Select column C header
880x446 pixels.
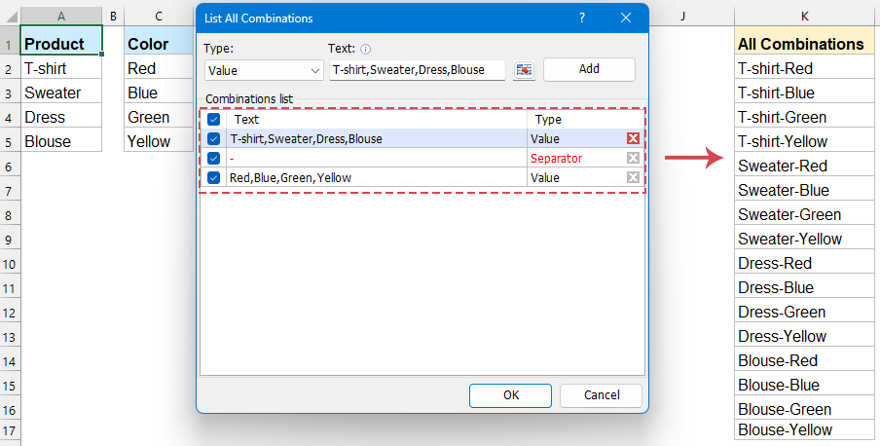click(x=159, y=17)
